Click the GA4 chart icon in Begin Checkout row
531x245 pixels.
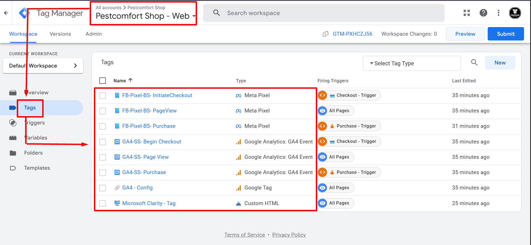[238, 142]
